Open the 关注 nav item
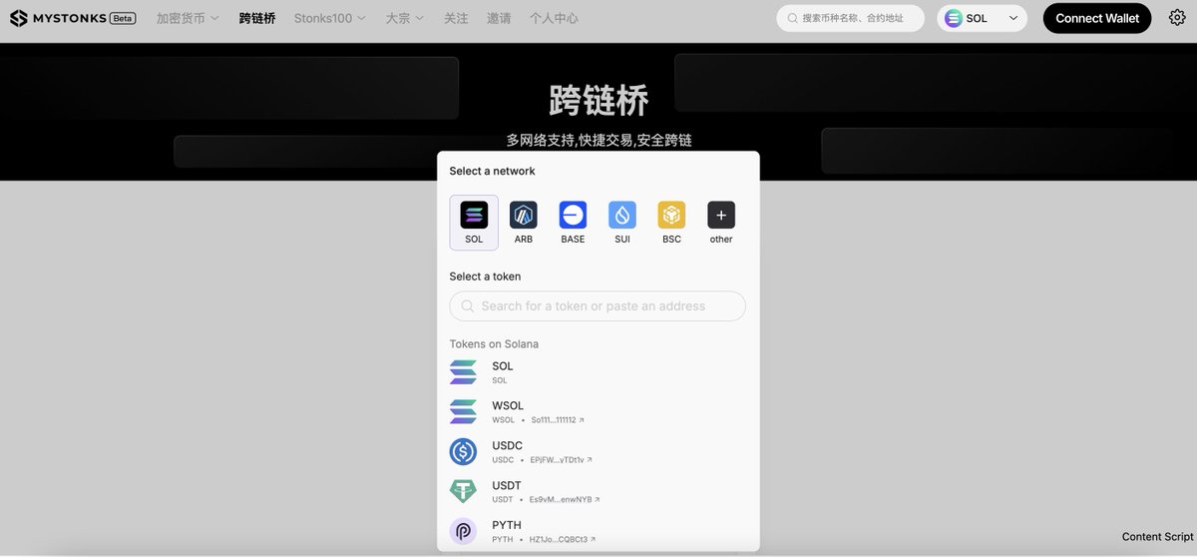 [456, 18]
